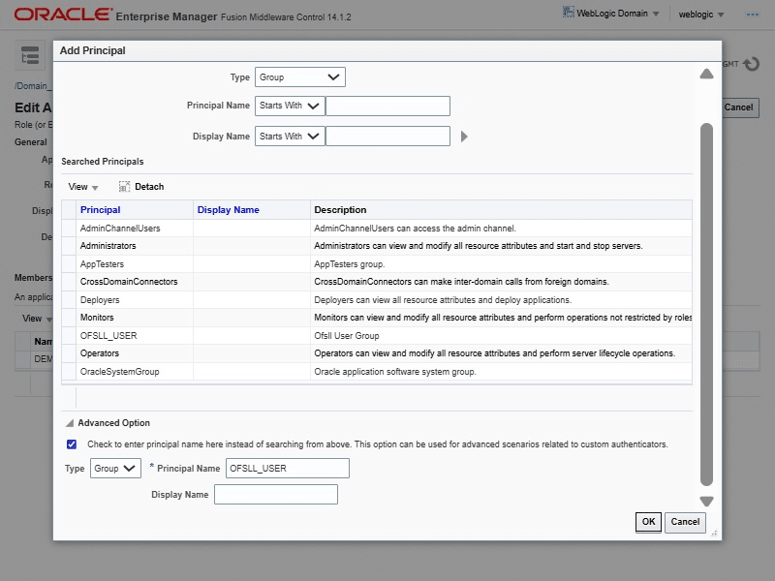The width and height of the screenshot is (775, 581).
Task: Open the WebLogic Domain menu
Action: 611,14
